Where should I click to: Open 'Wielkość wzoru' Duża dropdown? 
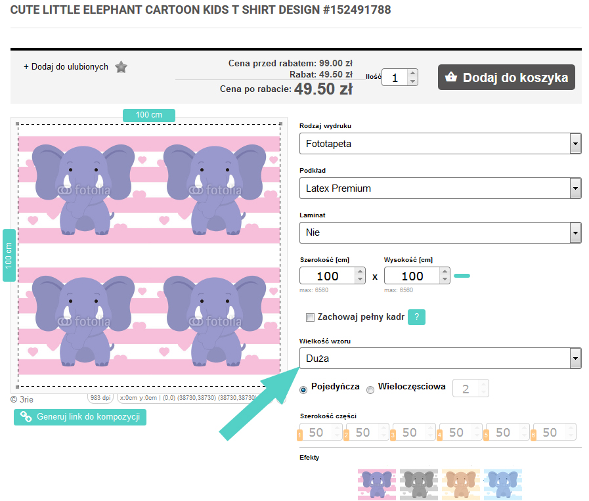440,359
